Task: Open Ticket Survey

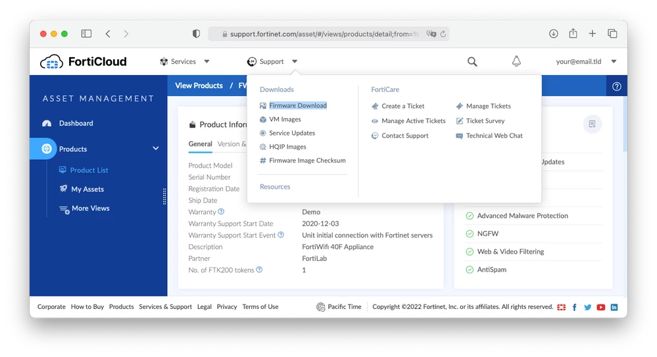Action: (485, 121)
